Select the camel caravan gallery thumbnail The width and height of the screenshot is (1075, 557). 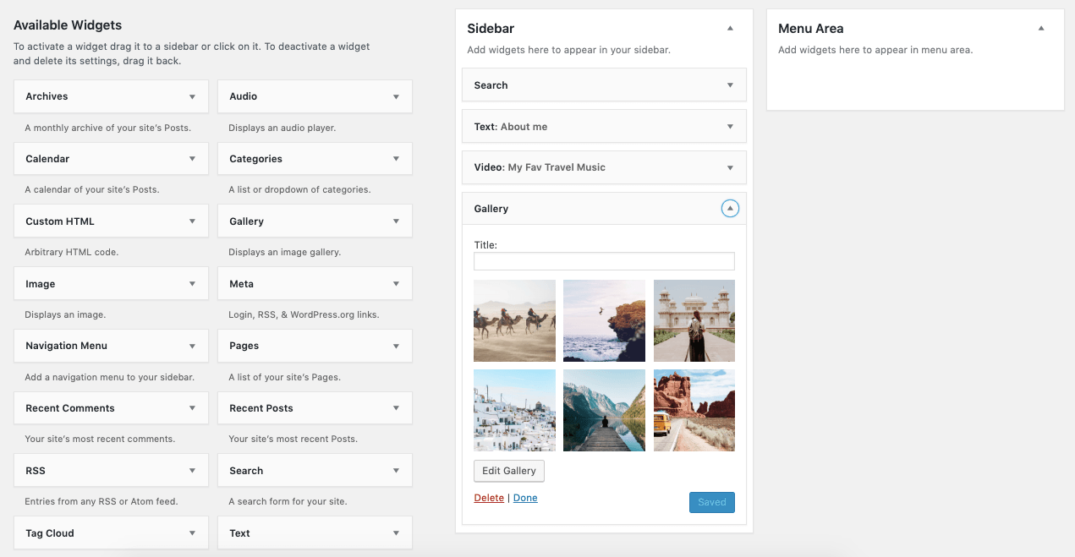pos(514,320)
